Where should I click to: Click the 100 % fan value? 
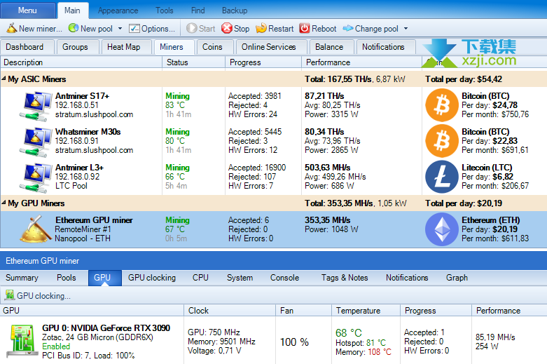click(294, 342)
